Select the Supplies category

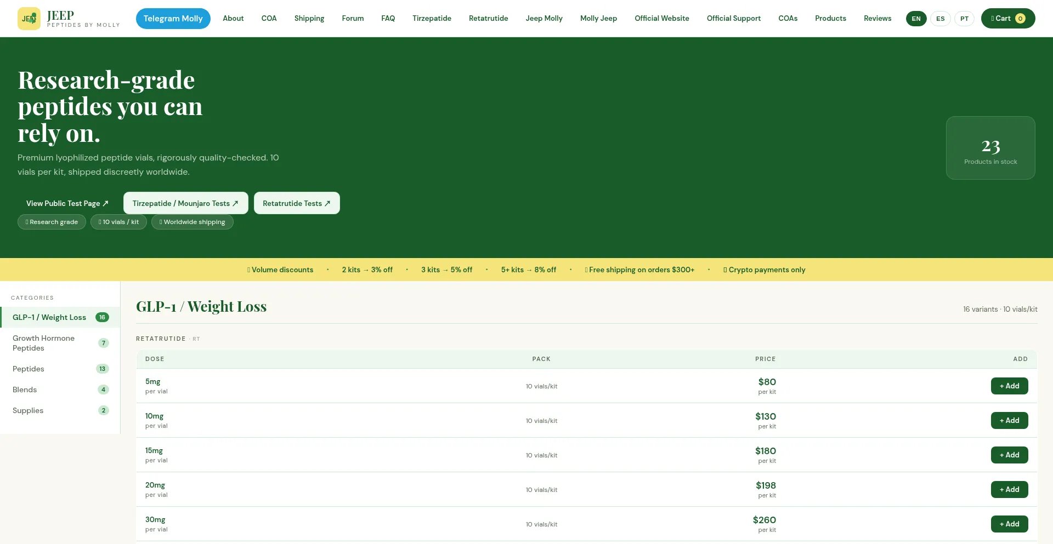[x=60, y=410]
